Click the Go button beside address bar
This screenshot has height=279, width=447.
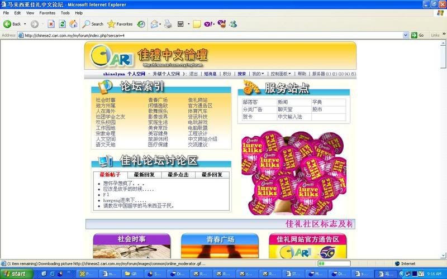coord(417,35)
